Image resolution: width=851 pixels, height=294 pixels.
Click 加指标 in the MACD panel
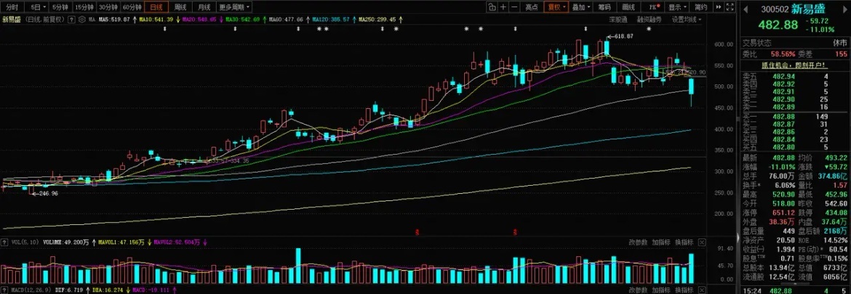click(x=660, y=290)
